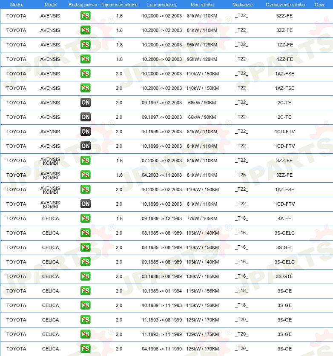Click the Pojemność silnika column header
Image resolution: width=333 pixels, height=356 pixels.
click(x=119, y=5)
